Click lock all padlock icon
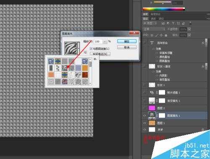Viewport: 210px width, 159px height. tap(166, 35)
